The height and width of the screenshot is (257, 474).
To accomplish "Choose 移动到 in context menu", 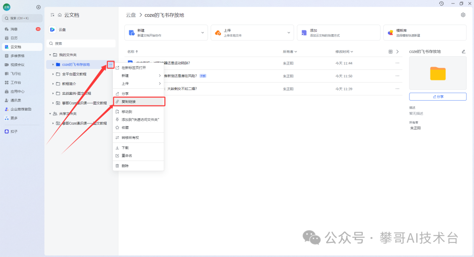I will (x=138, y=112).
